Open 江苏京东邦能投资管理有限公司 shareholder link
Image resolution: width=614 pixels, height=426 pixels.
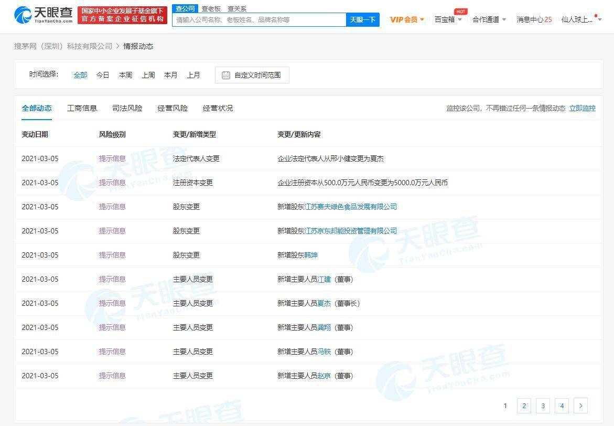[x=350, y=231]
